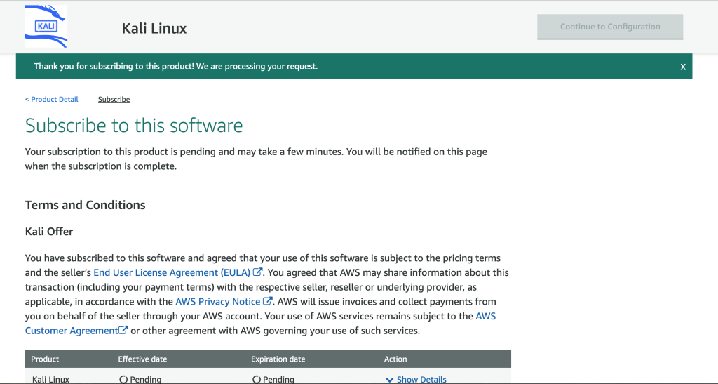
Task: Click the Action column header
Action: (x=395, y=359)
